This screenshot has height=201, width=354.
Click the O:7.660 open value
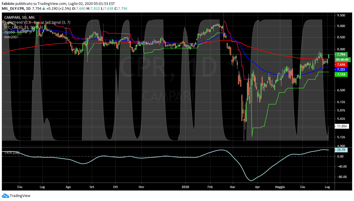(78, 8)
